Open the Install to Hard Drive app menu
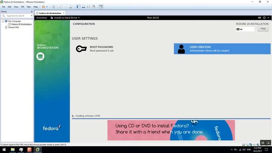 [x=65, y=18]
